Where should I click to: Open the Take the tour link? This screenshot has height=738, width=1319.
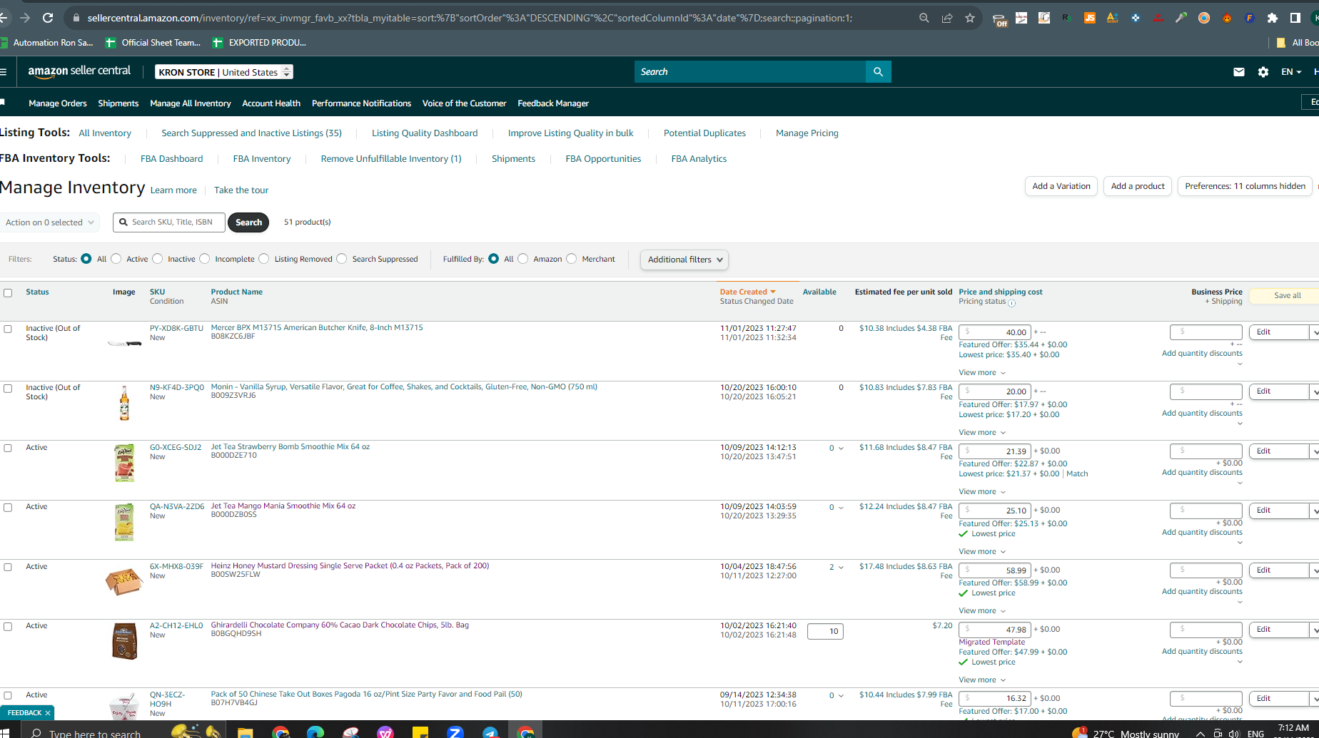click(241, 190)
